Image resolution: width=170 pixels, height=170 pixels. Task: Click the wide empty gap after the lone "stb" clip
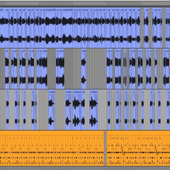tap(97, 69)
